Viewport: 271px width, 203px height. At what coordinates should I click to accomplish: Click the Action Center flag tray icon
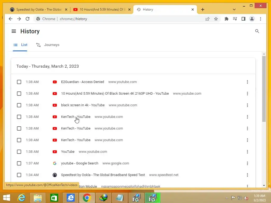click(x=233, y=198)
